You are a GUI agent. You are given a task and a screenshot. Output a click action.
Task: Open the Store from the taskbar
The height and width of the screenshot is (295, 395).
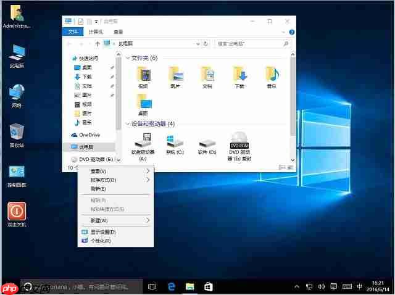click(209, 287)
